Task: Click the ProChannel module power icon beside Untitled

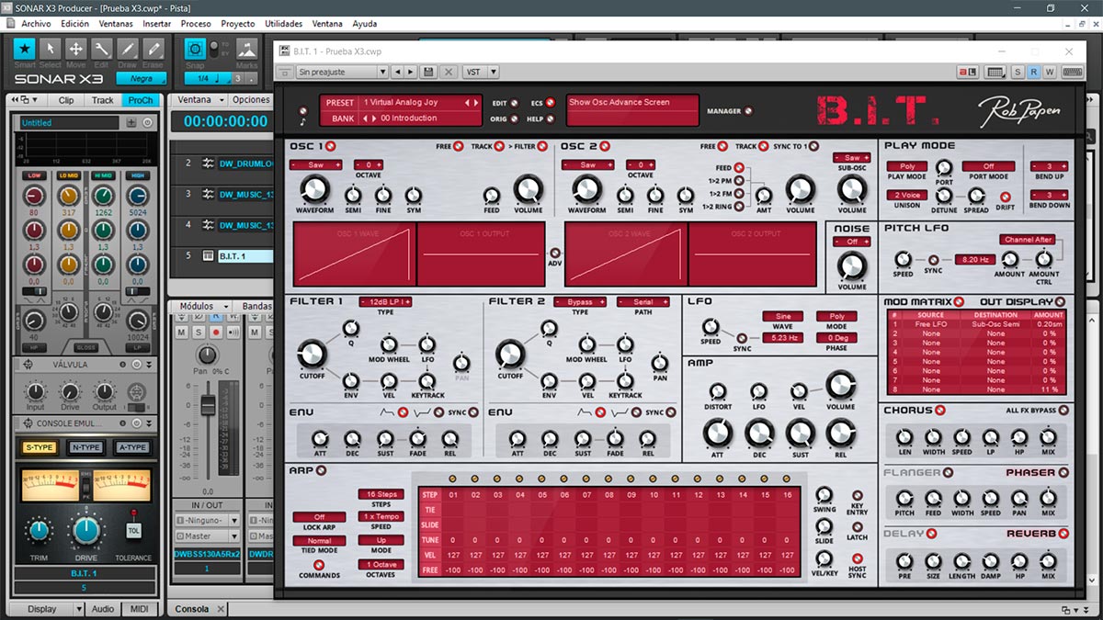Action: [148, 122]
